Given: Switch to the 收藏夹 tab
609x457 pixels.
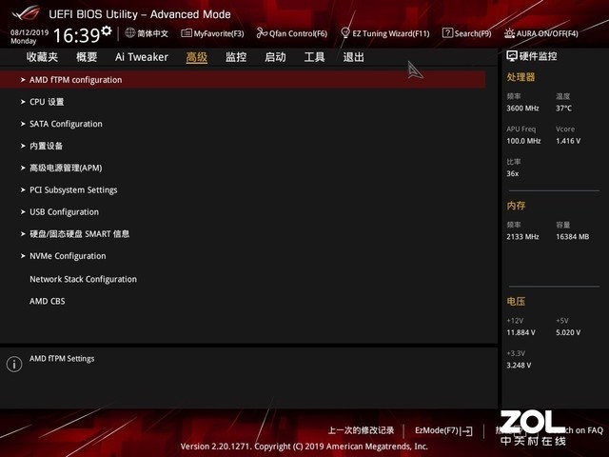Looking at the screenshot, I should 42,57.
